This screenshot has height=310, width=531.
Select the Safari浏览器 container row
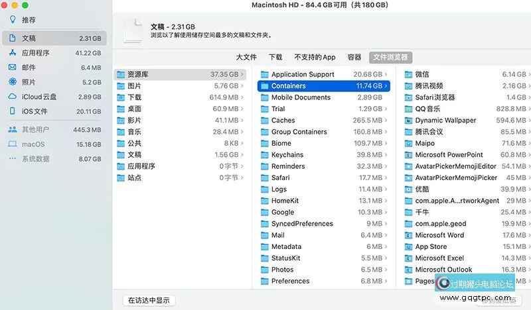pos(467,97)
